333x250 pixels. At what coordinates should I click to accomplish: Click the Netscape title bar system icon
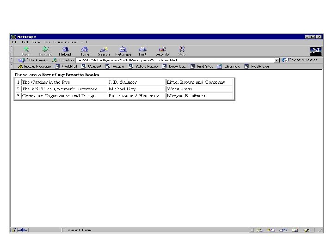point(13,37)
